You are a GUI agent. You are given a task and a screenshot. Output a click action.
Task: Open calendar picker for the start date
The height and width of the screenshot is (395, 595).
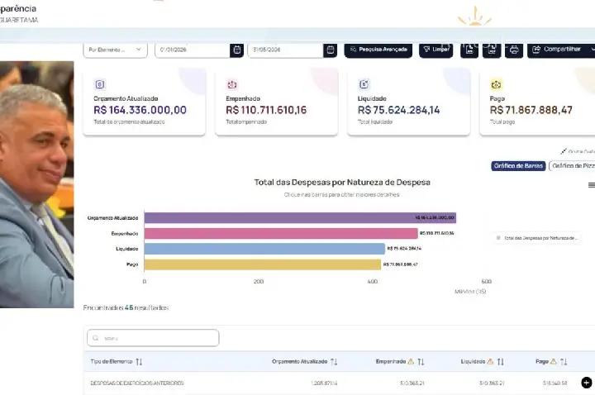pyautogui.click(x=237, y=50)
